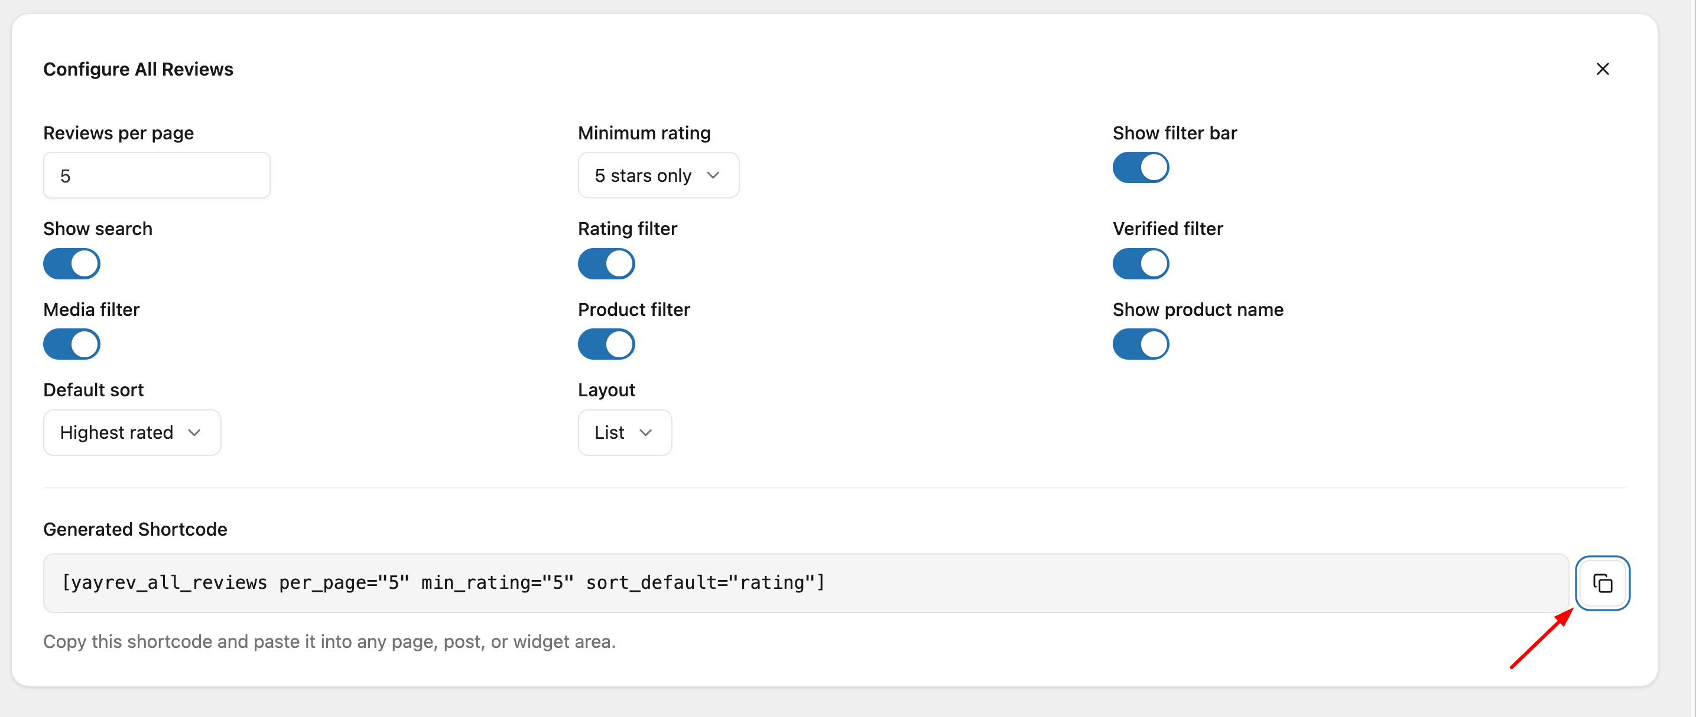This screenshot has height=717, width=1696.
Task: Click the shortcode helper text below box
Action: click(x=329, y=641)
